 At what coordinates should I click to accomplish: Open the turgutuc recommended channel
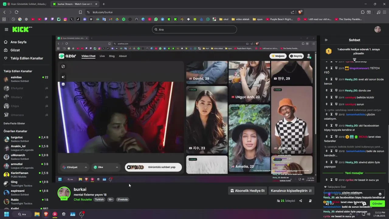[x=26, y=139]
